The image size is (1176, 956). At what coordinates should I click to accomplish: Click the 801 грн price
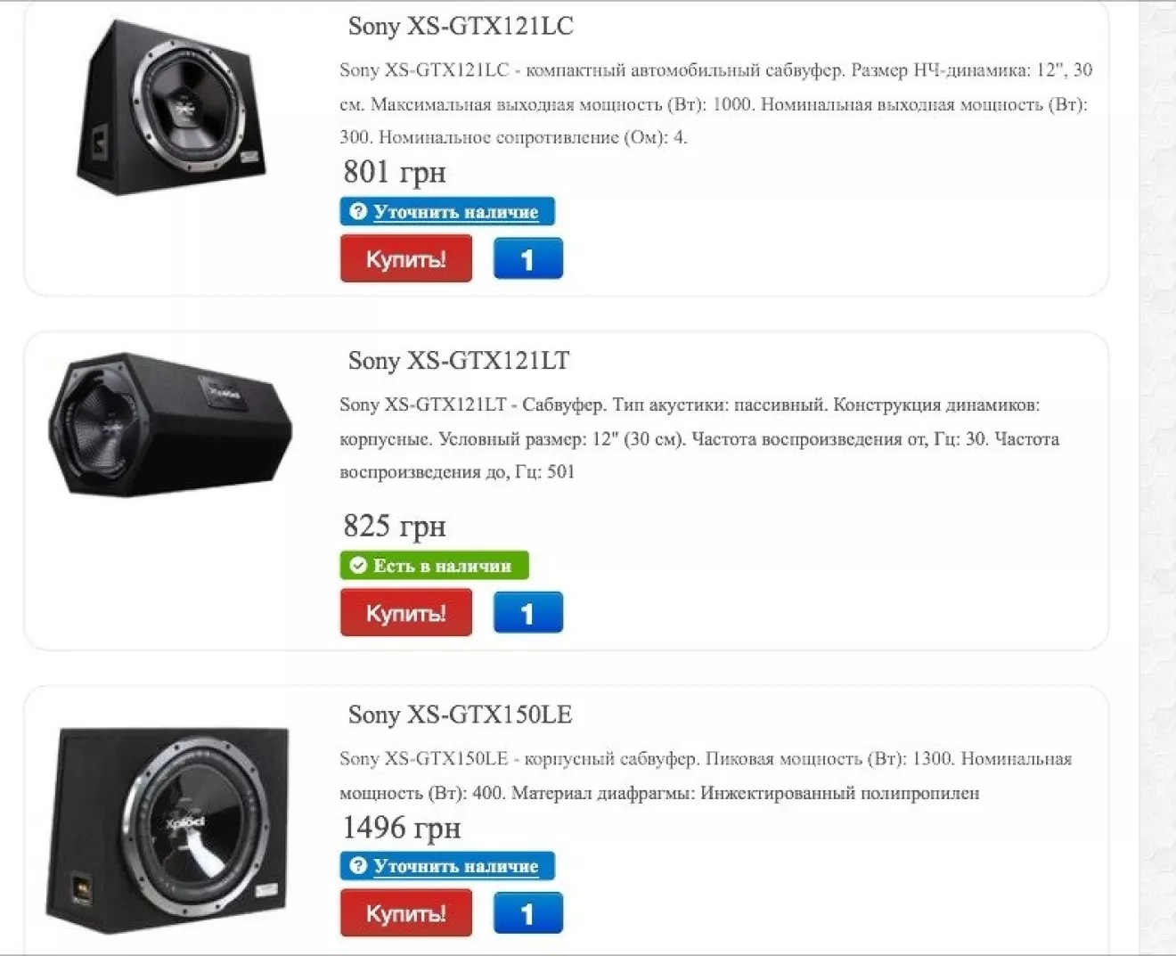click(x=395, y=171)
